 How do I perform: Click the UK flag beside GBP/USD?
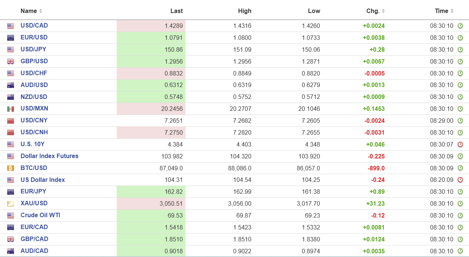pyautogui.click(x=10, y=61)
